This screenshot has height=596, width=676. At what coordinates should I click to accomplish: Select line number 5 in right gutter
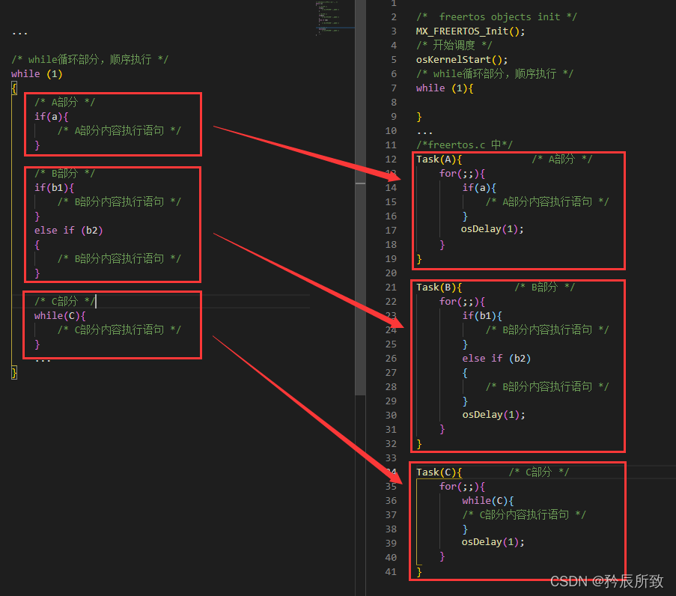394,59
